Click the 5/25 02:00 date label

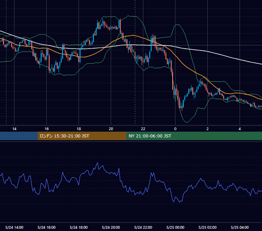[x=208, y=227]
